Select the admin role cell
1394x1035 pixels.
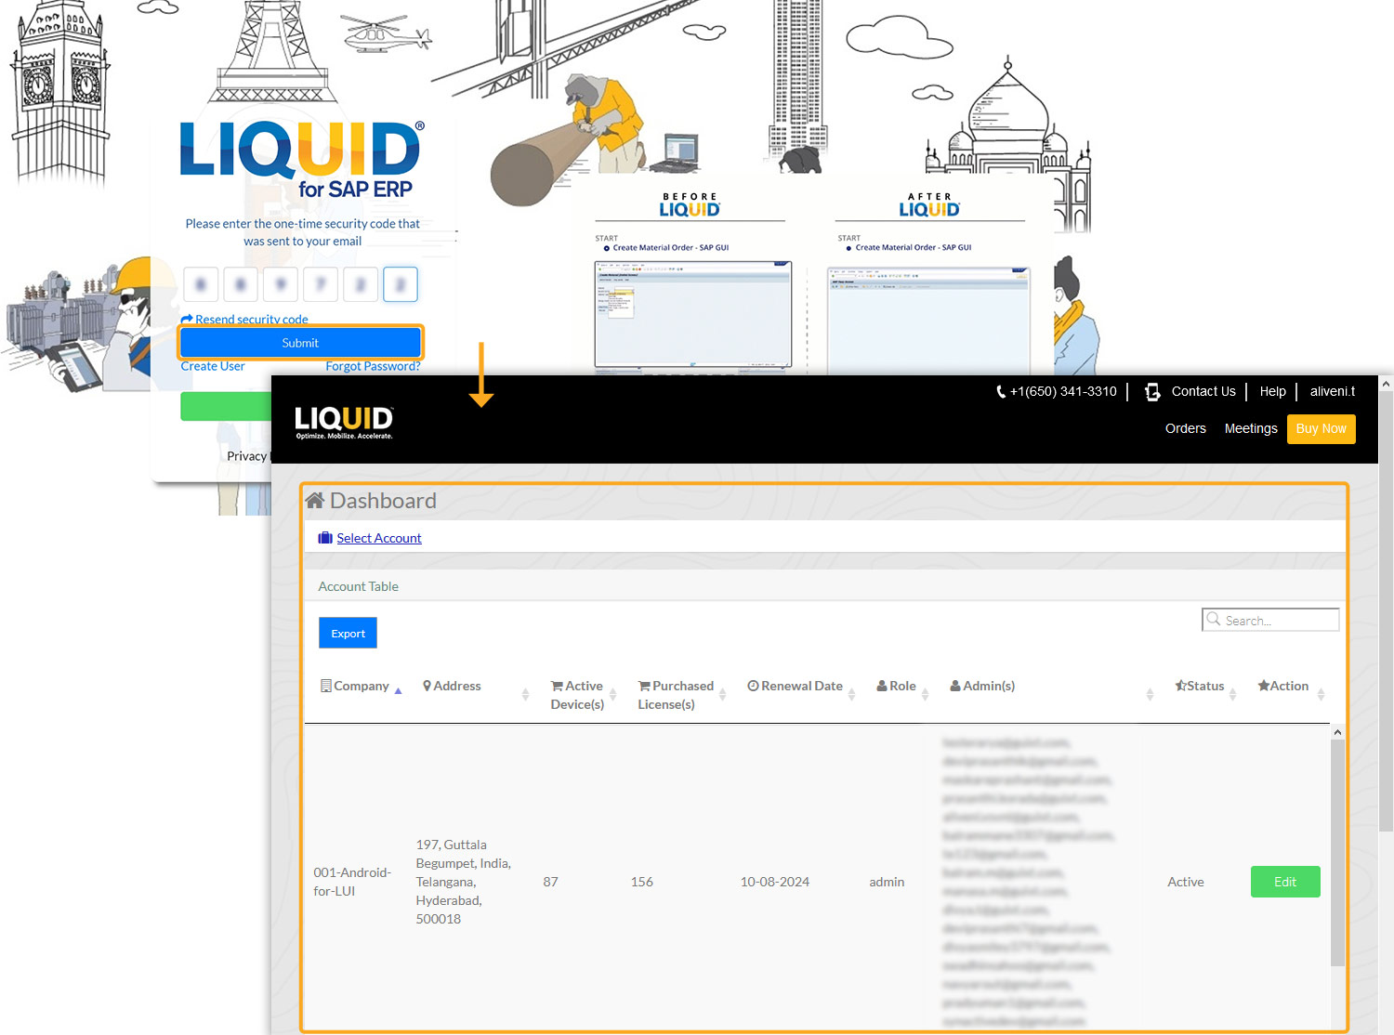pyautogui.click(x=887, y=882)
